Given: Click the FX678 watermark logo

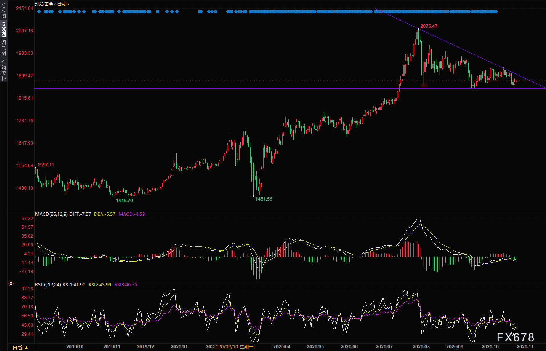Looking at the screenshot, I should (x=515, y=338).
